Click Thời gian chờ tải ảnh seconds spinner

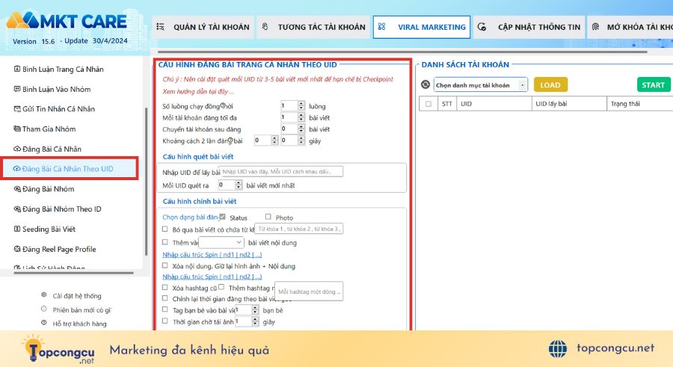point(246,321)
